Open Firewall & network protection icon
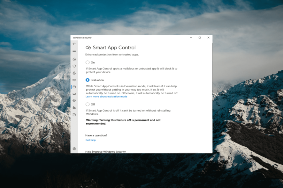 coord(74,80)
